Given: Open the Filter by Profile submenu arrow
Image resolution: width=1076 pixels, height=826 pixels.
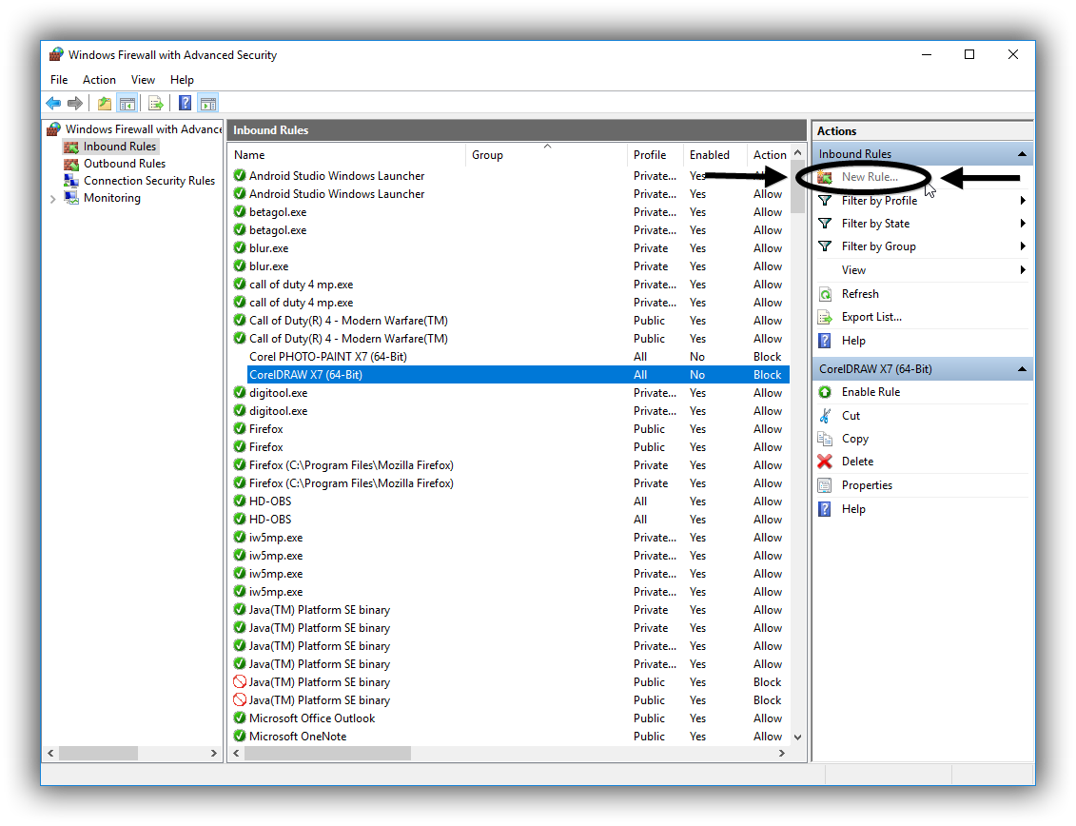Looking at the screenshot, I should click(x=1023, y=201).
